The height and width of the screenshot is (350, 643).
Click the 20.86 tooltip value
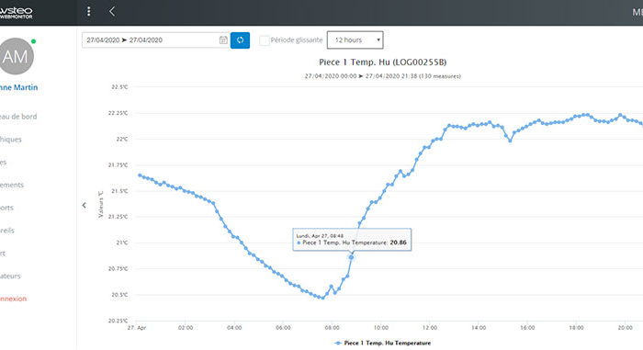coord(398,243)
